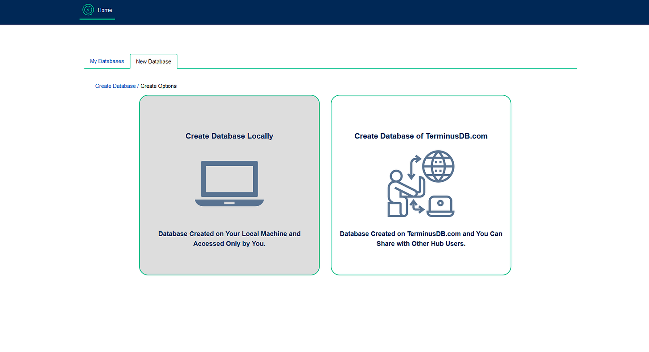Click the TerminusDB logo icon
This screenshot has width=649, height=352.
(x=88, y=10)
